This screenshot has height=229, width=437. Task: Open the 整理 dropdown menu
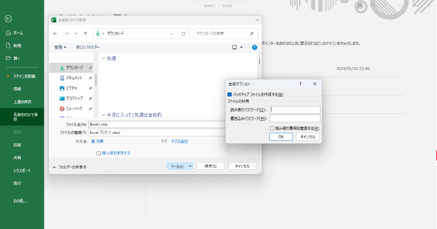60,48
